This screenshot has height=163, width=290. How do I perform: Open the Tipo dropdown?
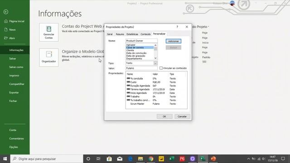(155, 63)
